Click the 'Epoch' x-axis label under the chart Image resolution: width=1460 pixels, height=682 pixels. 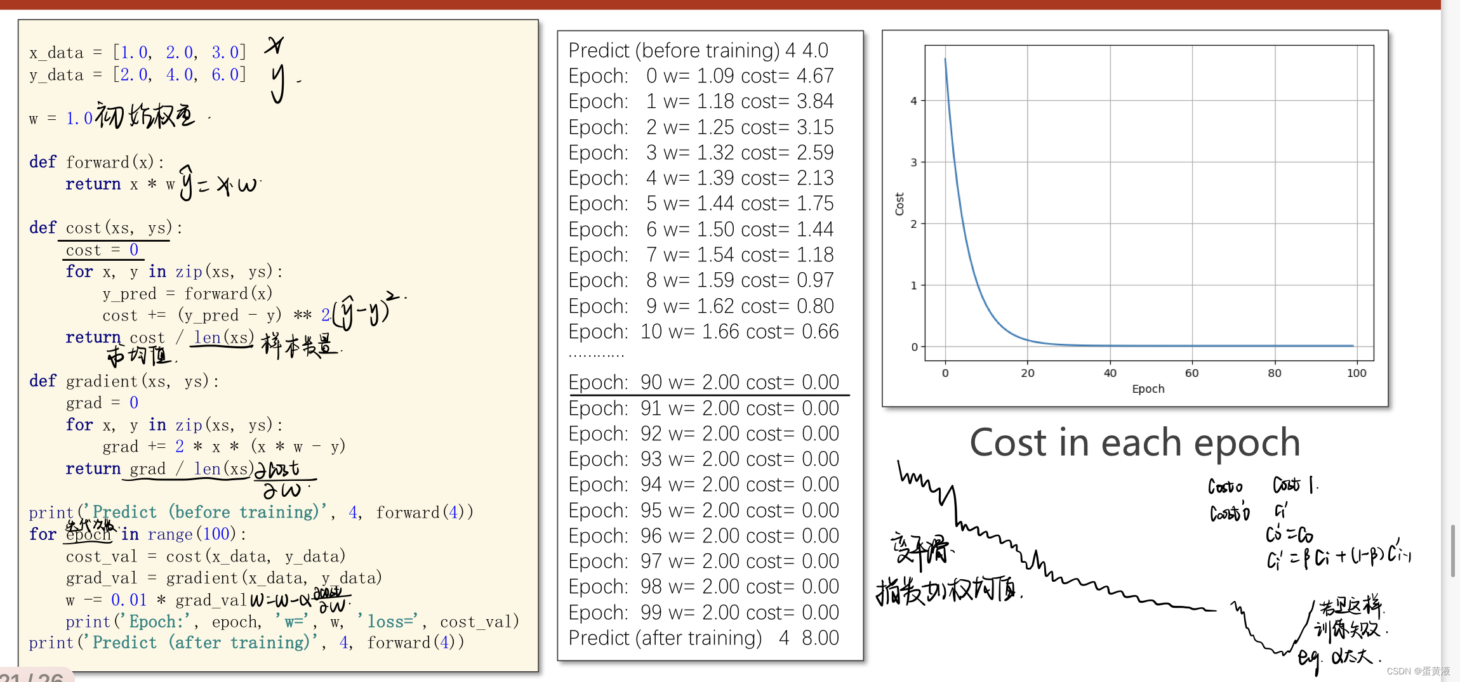tap(1148, 389)
